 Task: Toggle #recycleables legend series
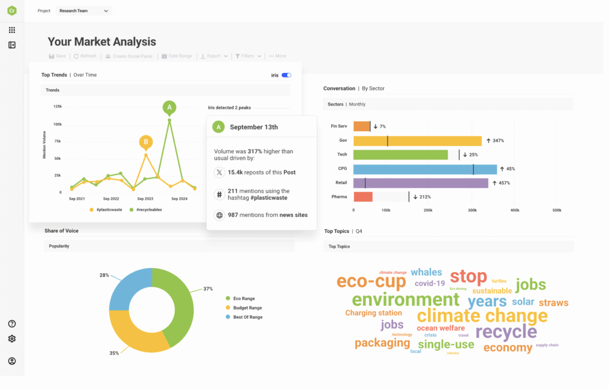pos(146,210)
